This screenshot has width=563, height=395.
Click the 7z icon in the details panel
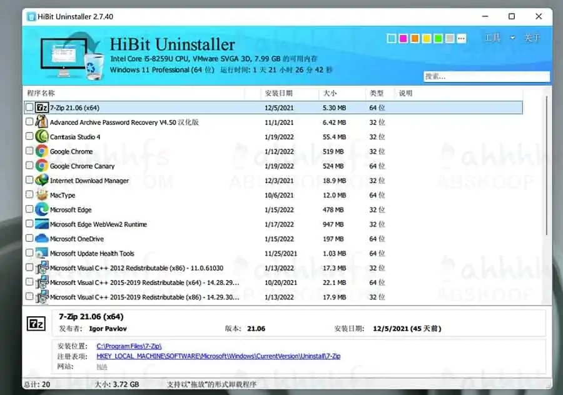click(36, 324)
